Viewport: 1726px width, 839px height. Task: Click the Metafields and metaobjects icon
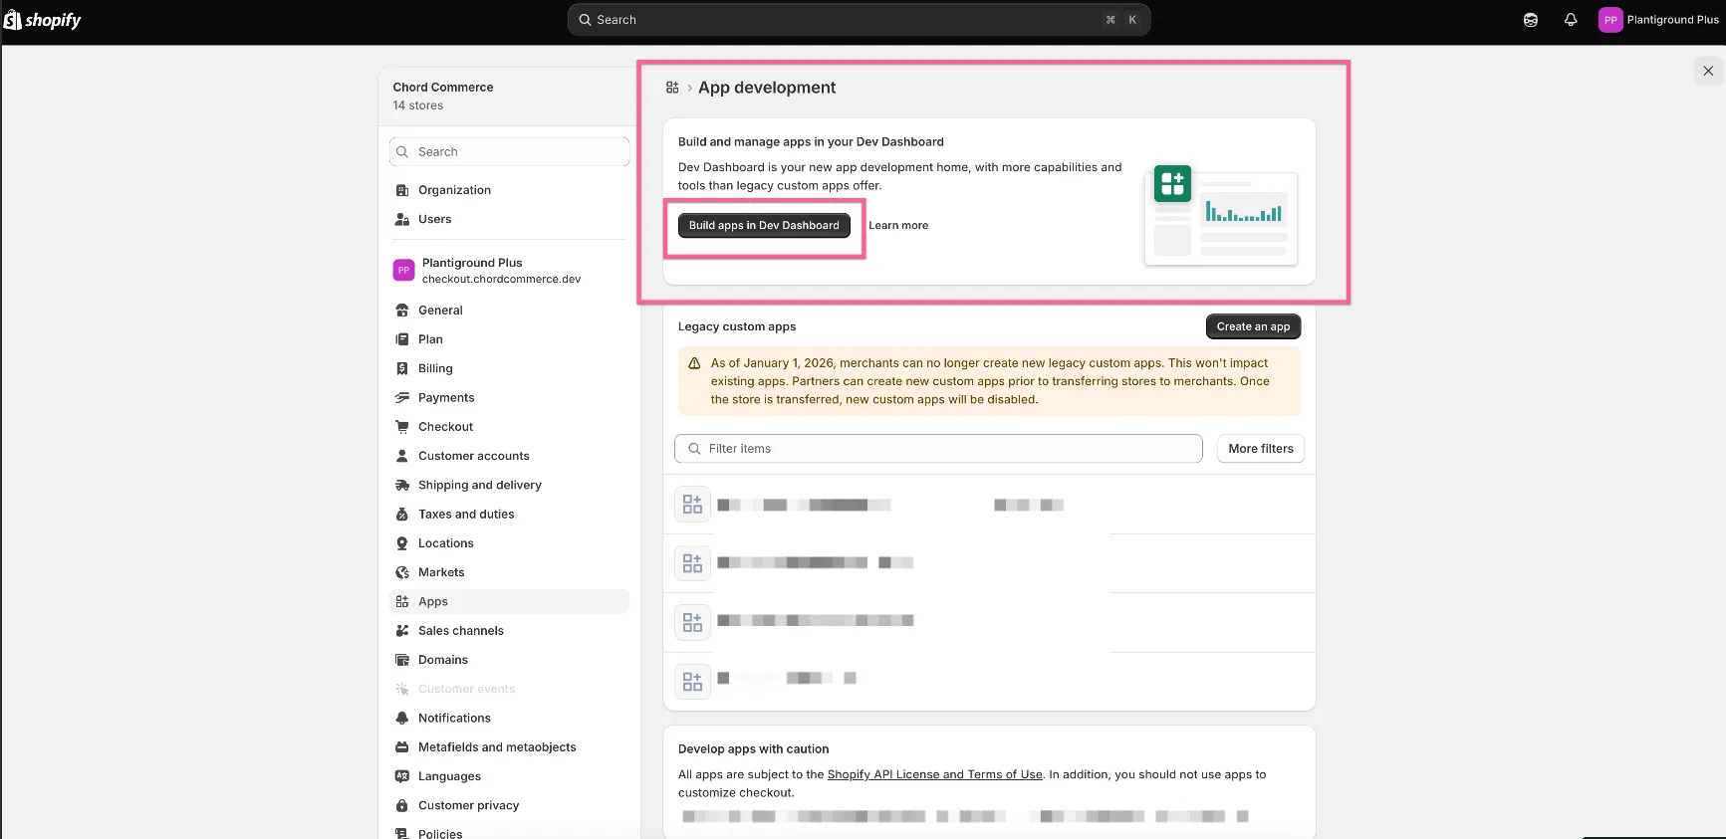(402, 747)
